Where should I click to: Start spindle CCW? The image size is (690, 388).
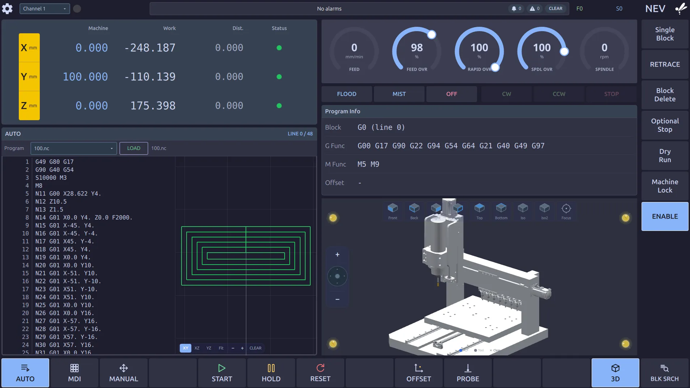(559, 94)
